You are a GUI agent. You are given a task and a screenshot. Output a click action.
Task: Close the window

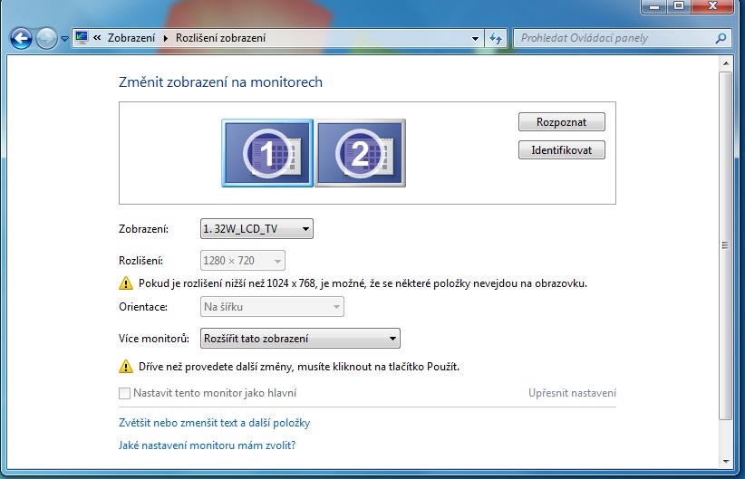pos(712,6)
